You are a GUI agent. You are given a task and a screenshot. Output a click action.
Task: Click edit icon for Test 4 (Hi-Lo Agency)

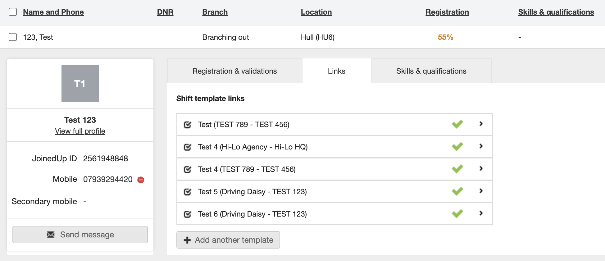click(188, 147)
